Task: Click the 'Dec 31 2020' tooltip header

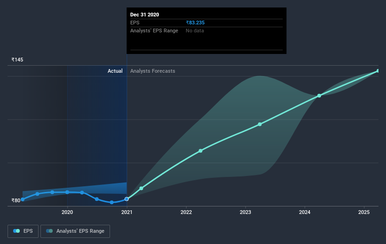Action: (x=144, y=15)
